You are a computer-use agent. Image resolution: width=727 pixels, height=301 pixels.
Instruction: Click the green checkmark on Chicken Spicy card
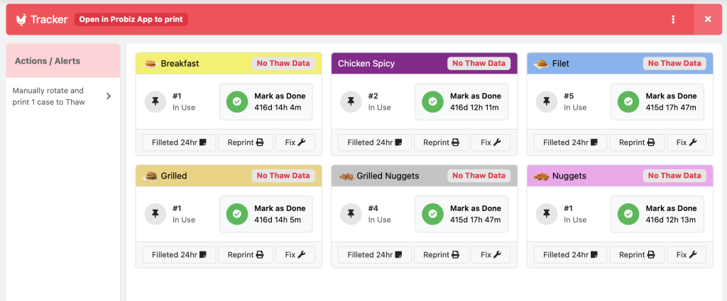pyautogui.click(x=432, y=101)
